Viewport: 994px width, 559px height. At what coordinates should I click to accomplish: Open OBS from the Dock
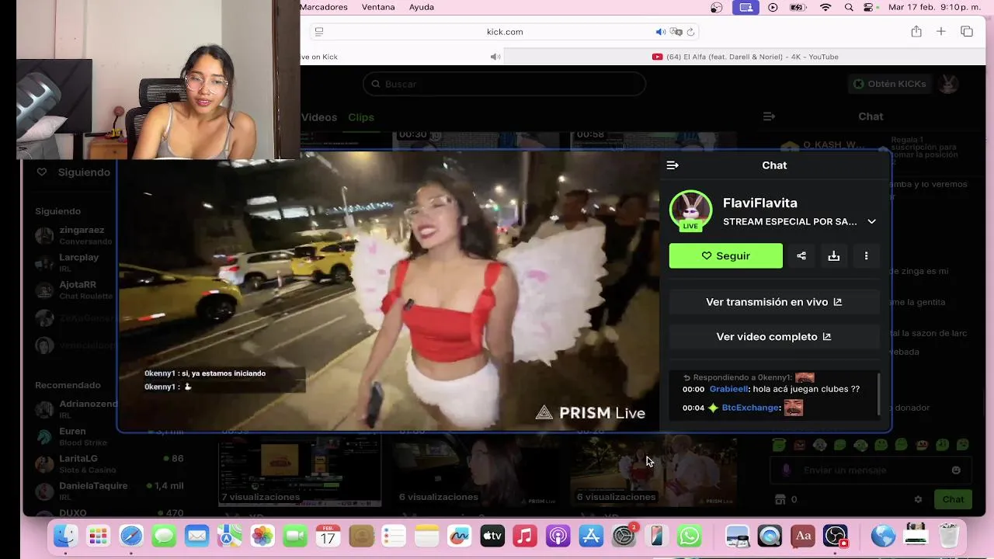click(836, 536)
